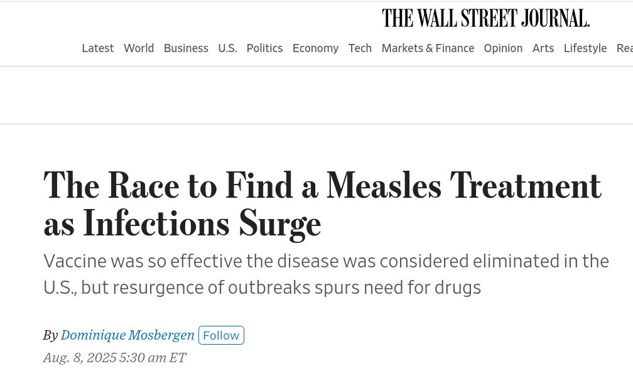Open the U.S. section
Viewport: 633px width, 371px height.
pos(227,48)
